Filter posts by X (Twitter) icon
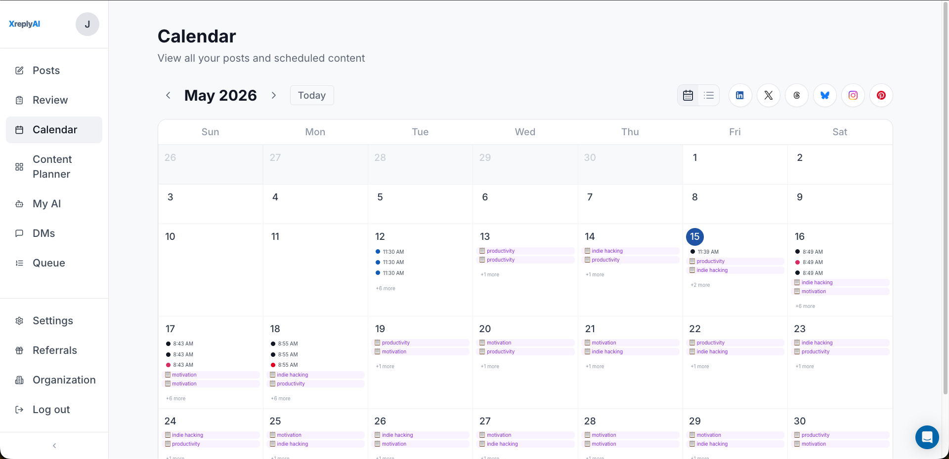Viewport: 949px width, 459px height. click(x=768, y=95)
